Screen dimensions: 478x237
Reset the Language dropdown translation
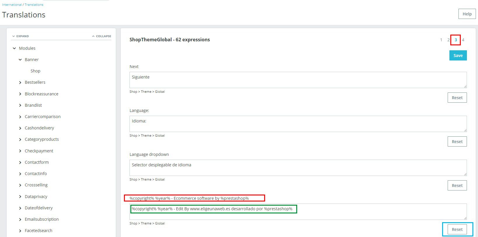pyautogui.click(x=457, y=186)
